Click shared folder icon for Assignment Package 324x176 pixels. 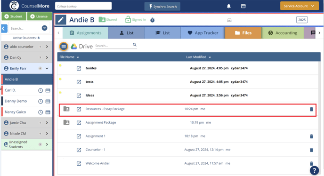[66, 122]
